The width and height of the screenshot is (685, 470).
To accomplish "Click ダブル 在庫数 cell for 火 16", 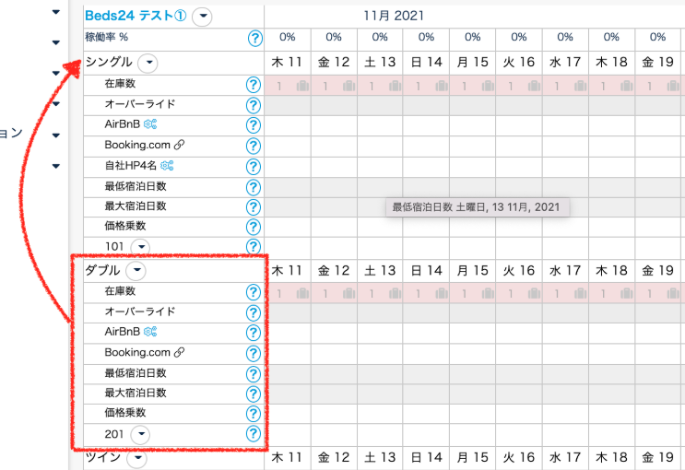I will (519, 293).
